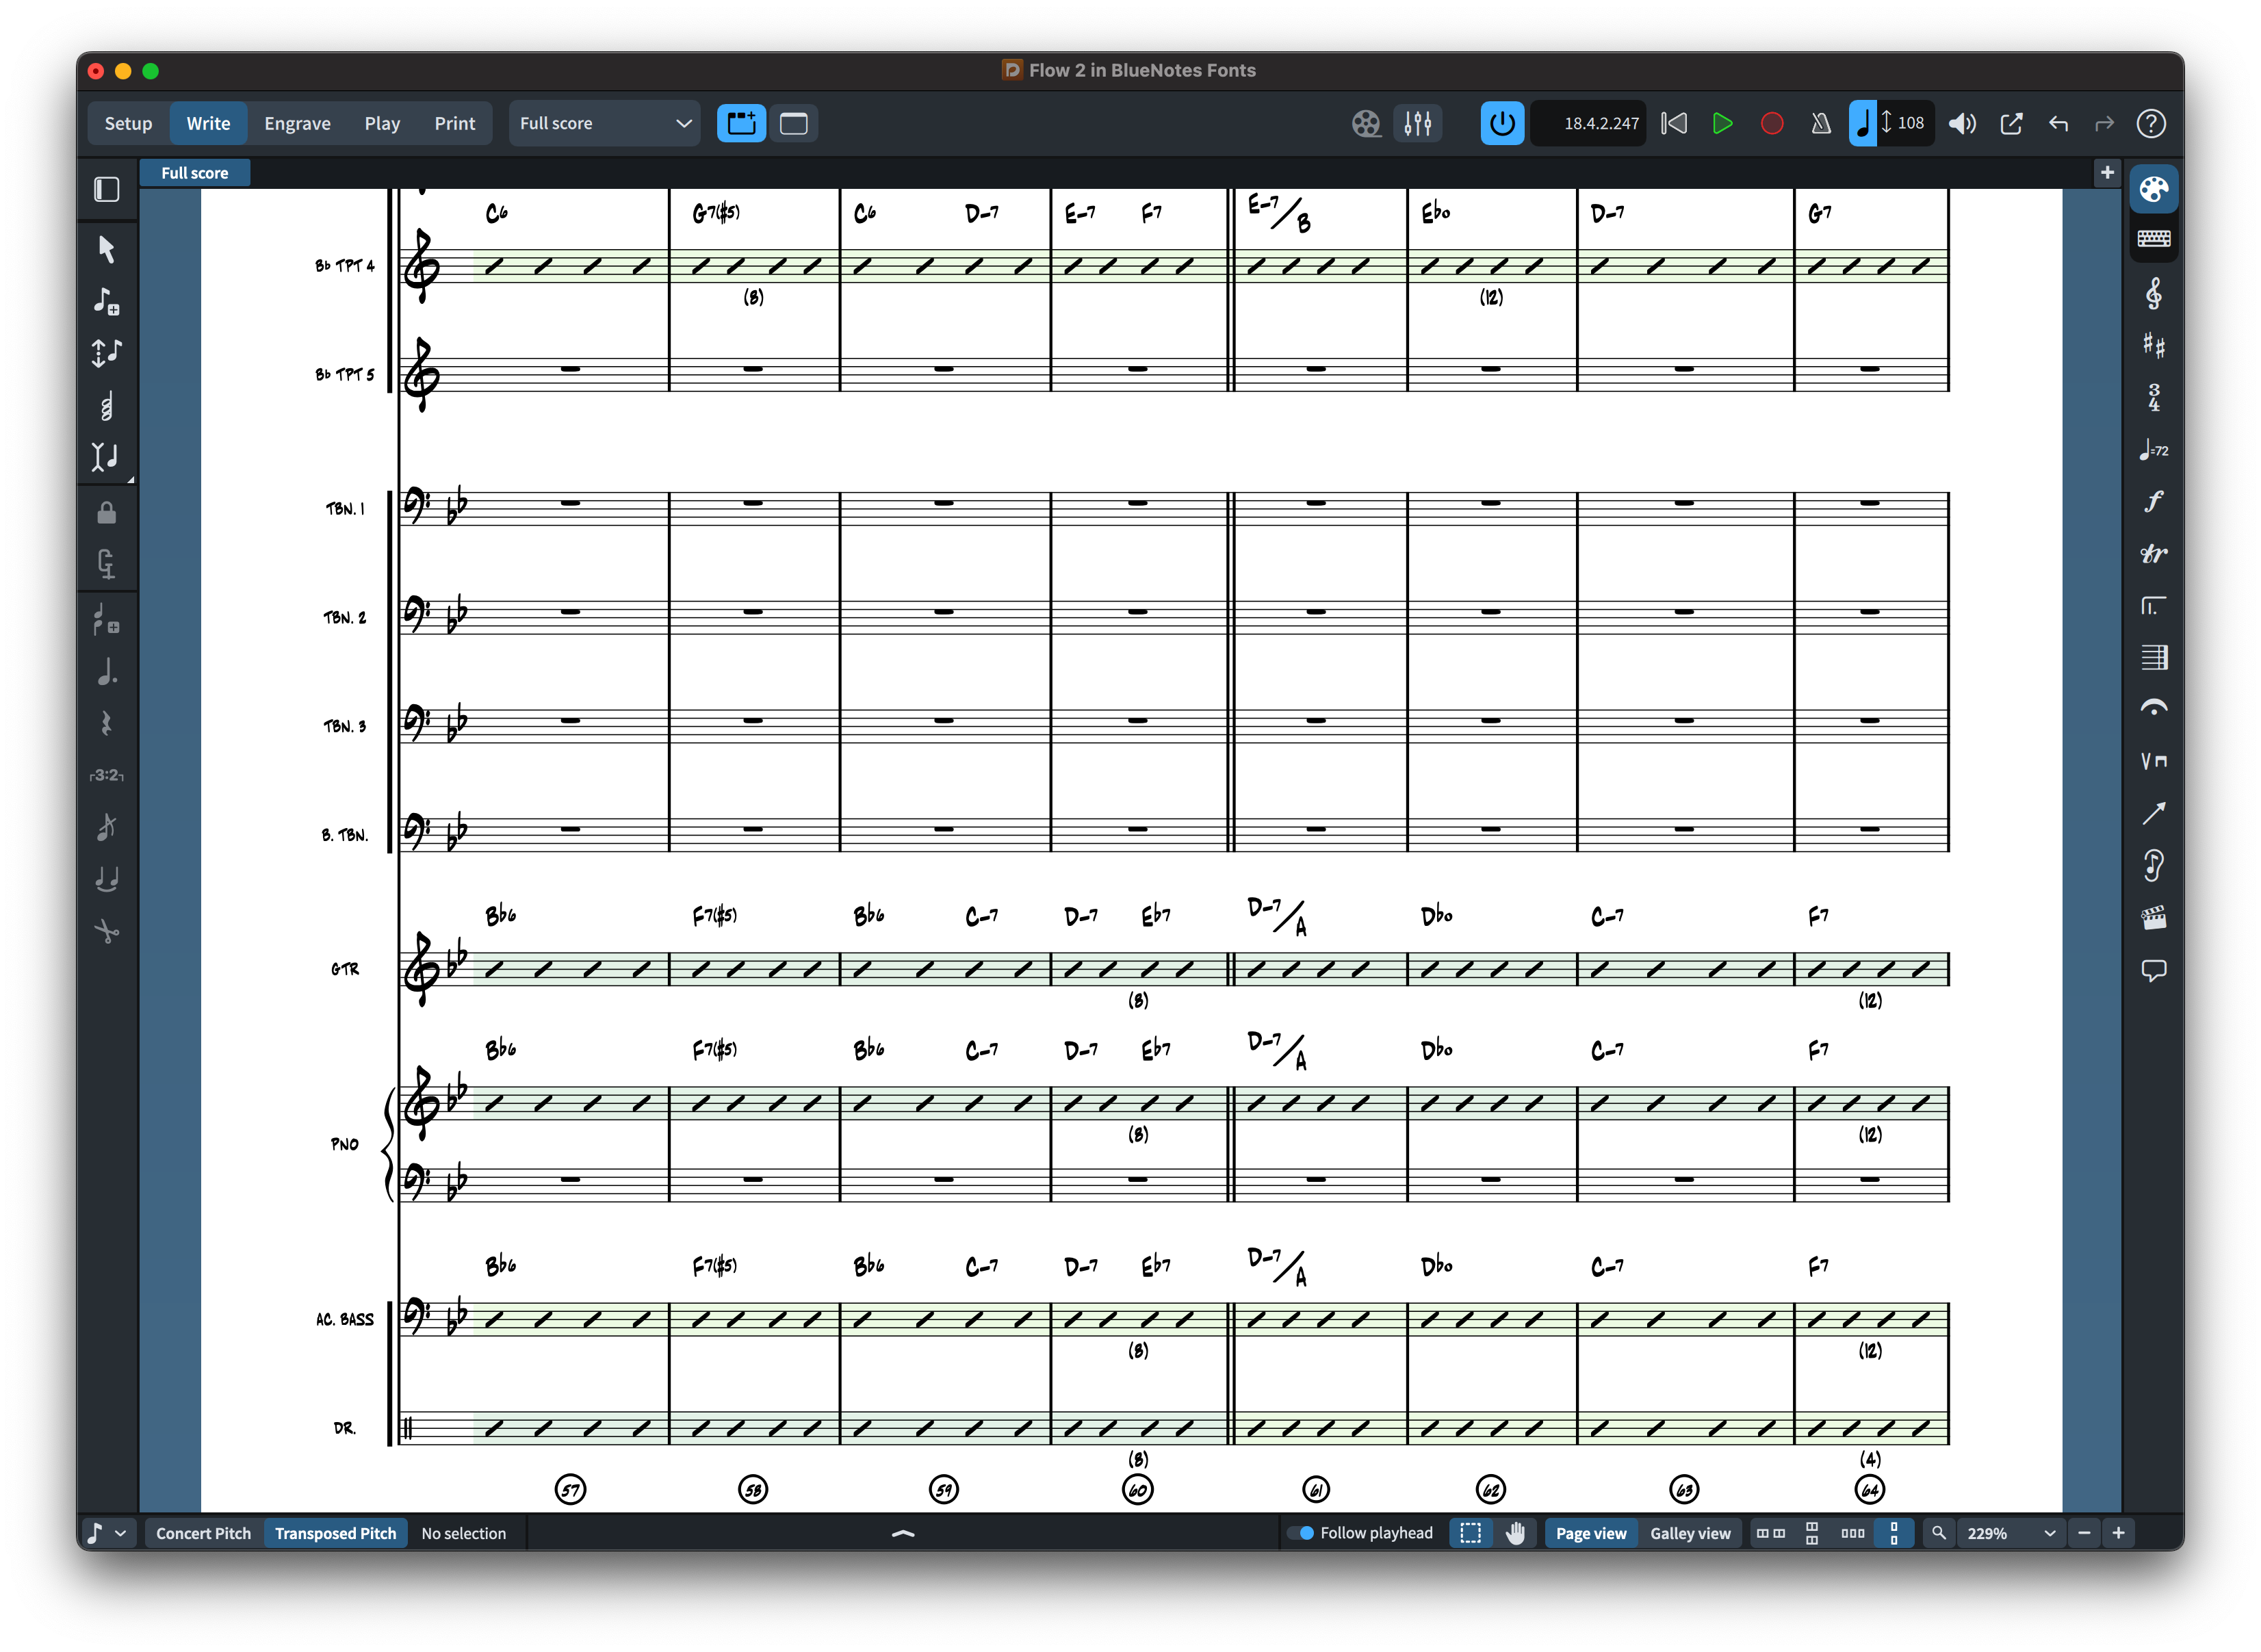Toggle the Follow playhead switch
Screen dimensions: 2261x1652
(x=1300, y=1533)
